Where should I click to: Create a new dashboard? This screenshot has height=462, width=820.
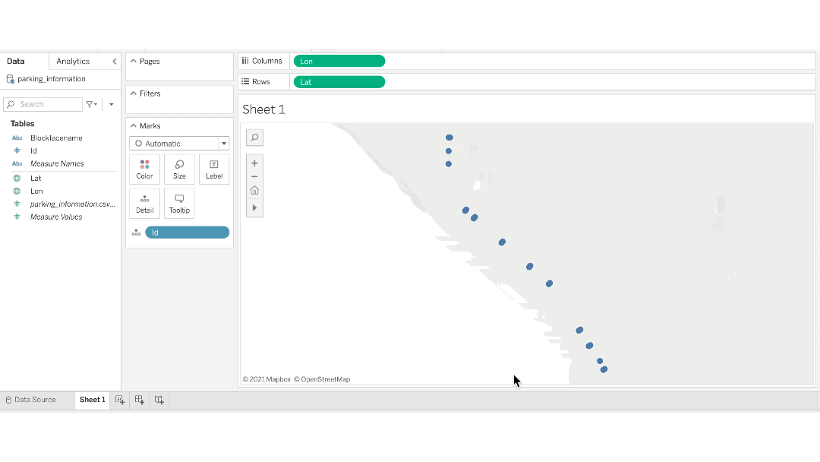click(139, 400)
